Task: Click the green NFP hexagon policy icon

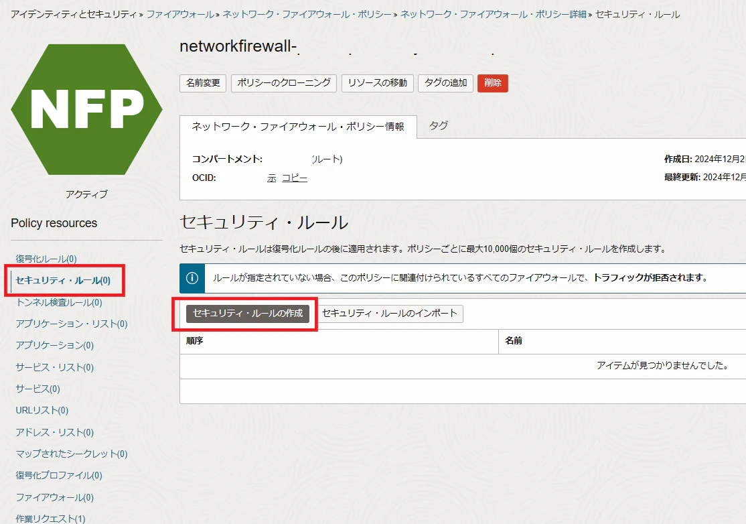Action: pyautogui.click(x=86, y=109)
